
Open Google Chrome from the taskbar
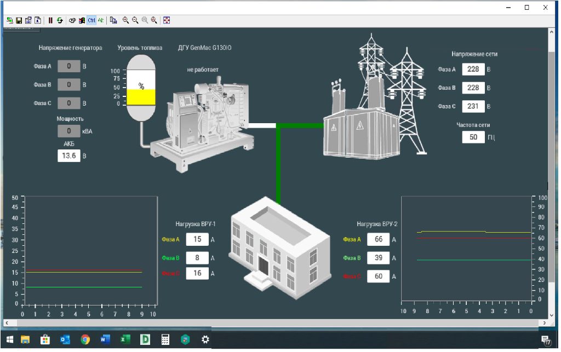[85, 340]
